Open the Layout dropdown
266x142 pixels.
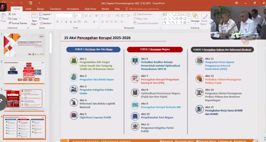coord(45,14)
